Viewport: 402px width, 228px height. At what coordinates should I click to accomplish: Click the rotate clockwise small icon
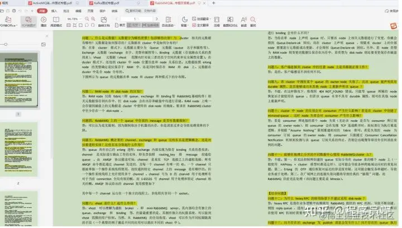93,25
